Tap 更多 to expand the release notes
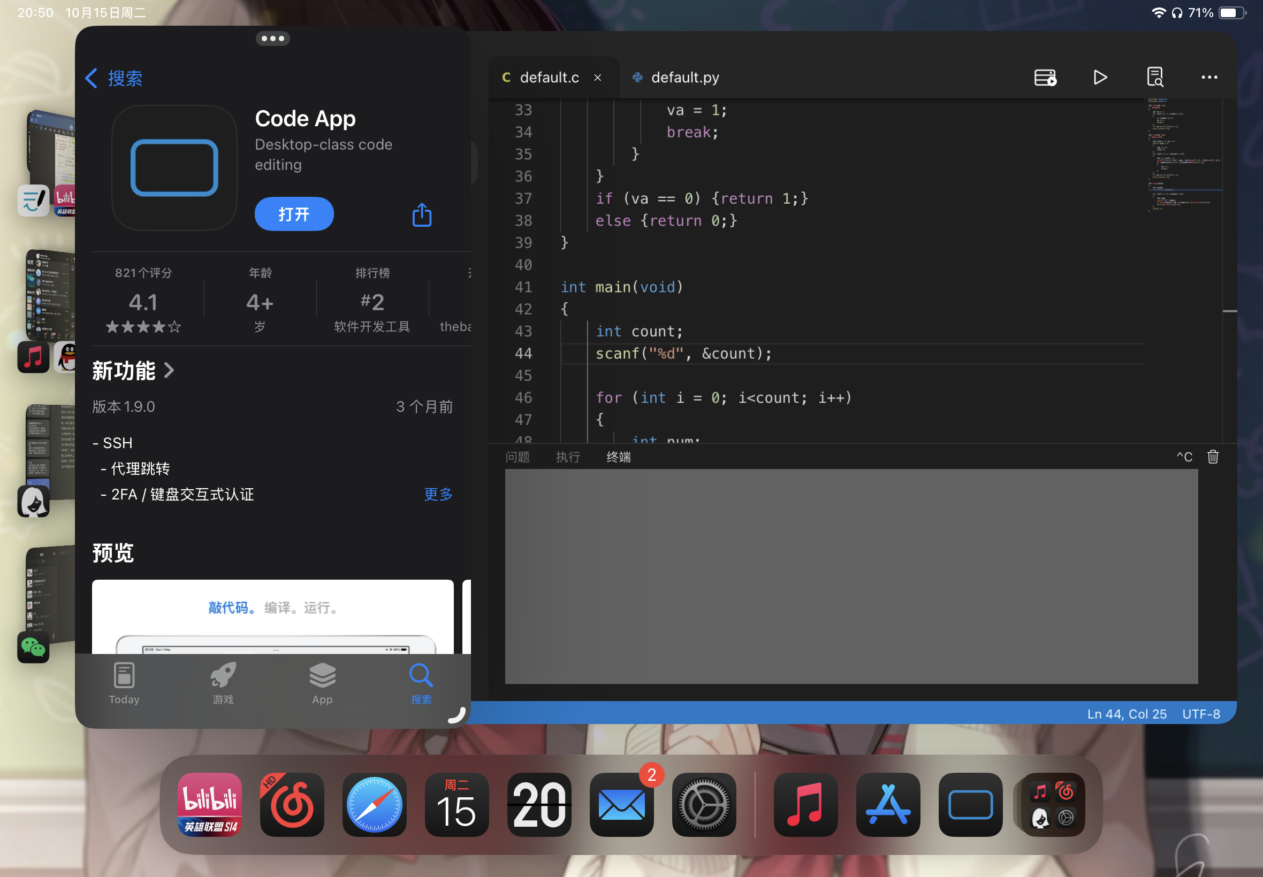 tap(438, 494)
